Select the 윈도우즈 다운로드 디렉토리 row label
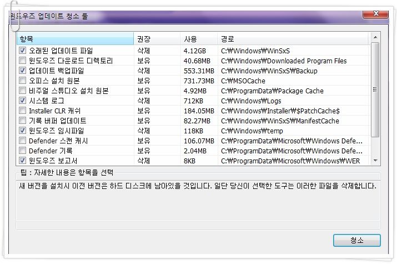This screenshot has width=397, height=264. pos(71,61)
